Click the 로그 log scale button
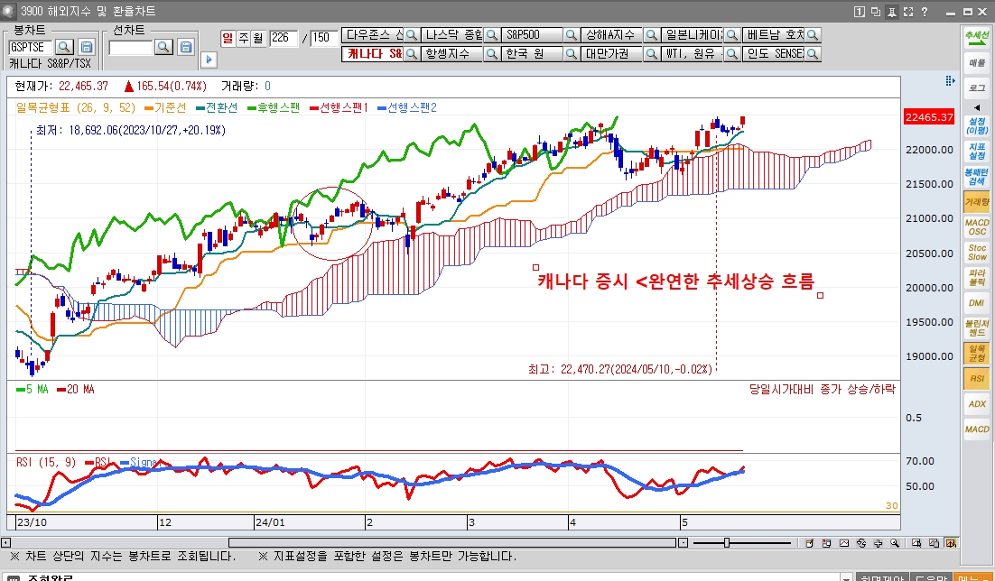Image resolution: width=995 pixels, height=581 pixels. pos(977,88)
